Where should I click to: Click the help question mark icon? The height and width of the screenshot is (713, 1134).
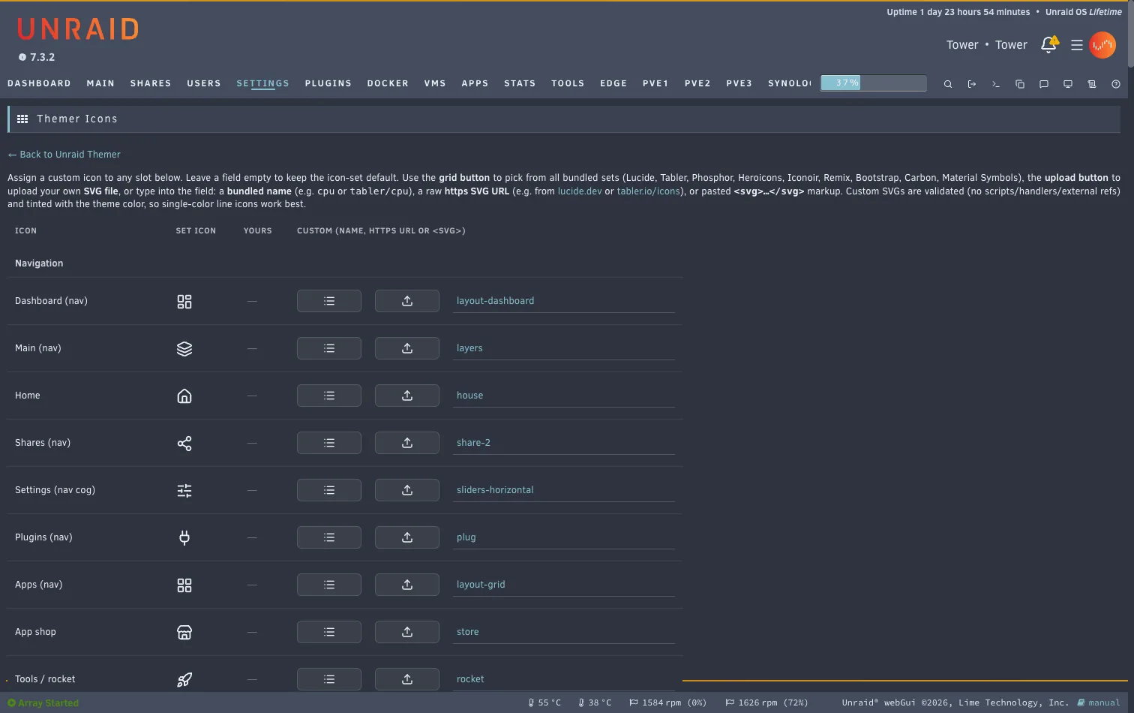(x=1116, y=84)
